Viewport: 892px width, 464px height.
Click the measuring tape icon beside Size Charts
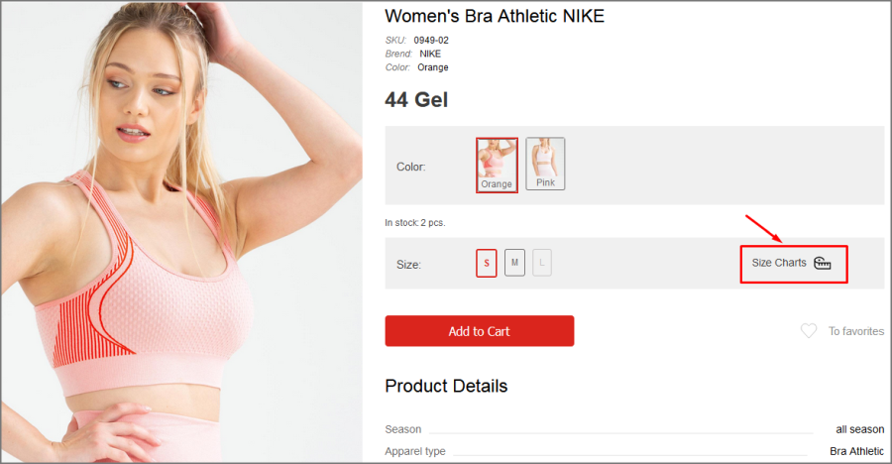tap(822, 263)
